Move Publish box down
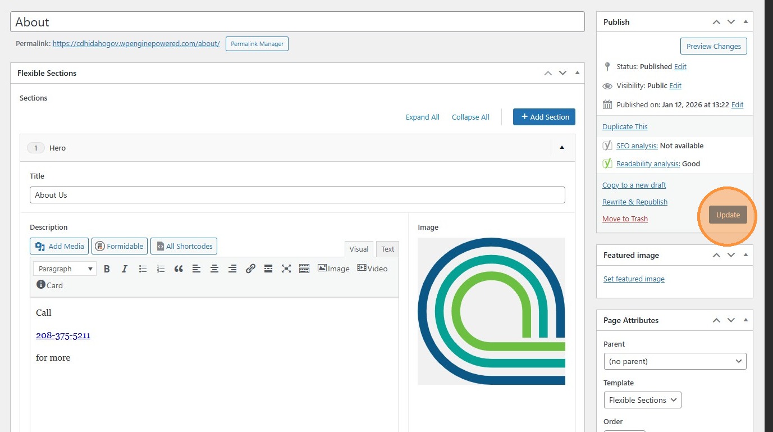Screen dimensions: 773x432 point(731,22)
